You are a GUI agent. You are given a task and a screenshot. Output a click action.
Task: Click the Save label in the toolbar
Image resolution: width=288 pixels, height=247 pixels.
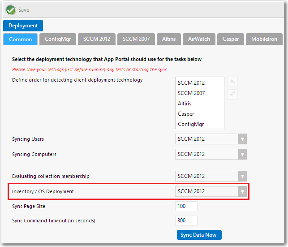point(24,10)
